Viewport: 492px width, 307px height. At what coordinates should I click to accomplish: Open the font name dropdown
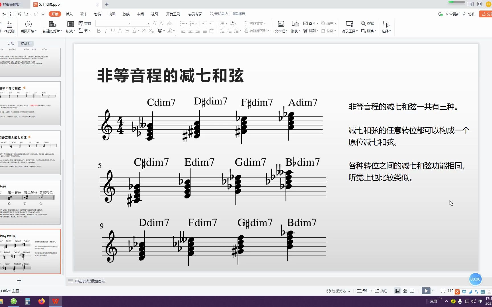click(x=129, y=23)
